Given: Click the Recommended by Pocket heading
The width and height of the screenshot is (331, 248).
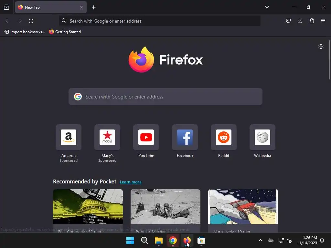Looking at the screenshot, I should [84, 181].
